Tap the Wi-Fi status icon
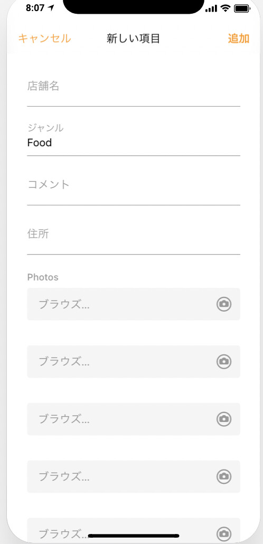 pyautogui.click(x=226, y=8)
